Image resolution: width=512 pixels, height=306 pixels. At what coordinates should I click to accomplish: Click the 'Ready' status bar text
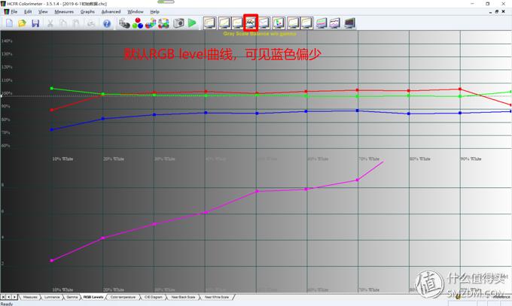pos(7,304)
